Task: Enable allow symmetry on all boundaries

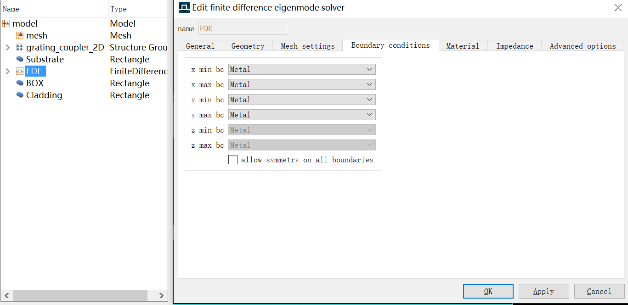Action: pyautogui.click(x=233, y=160)
